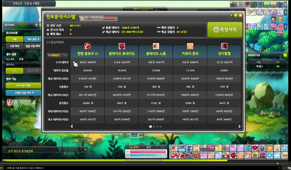Click the 설정 초기화 reset button

(x=33, y=71)
